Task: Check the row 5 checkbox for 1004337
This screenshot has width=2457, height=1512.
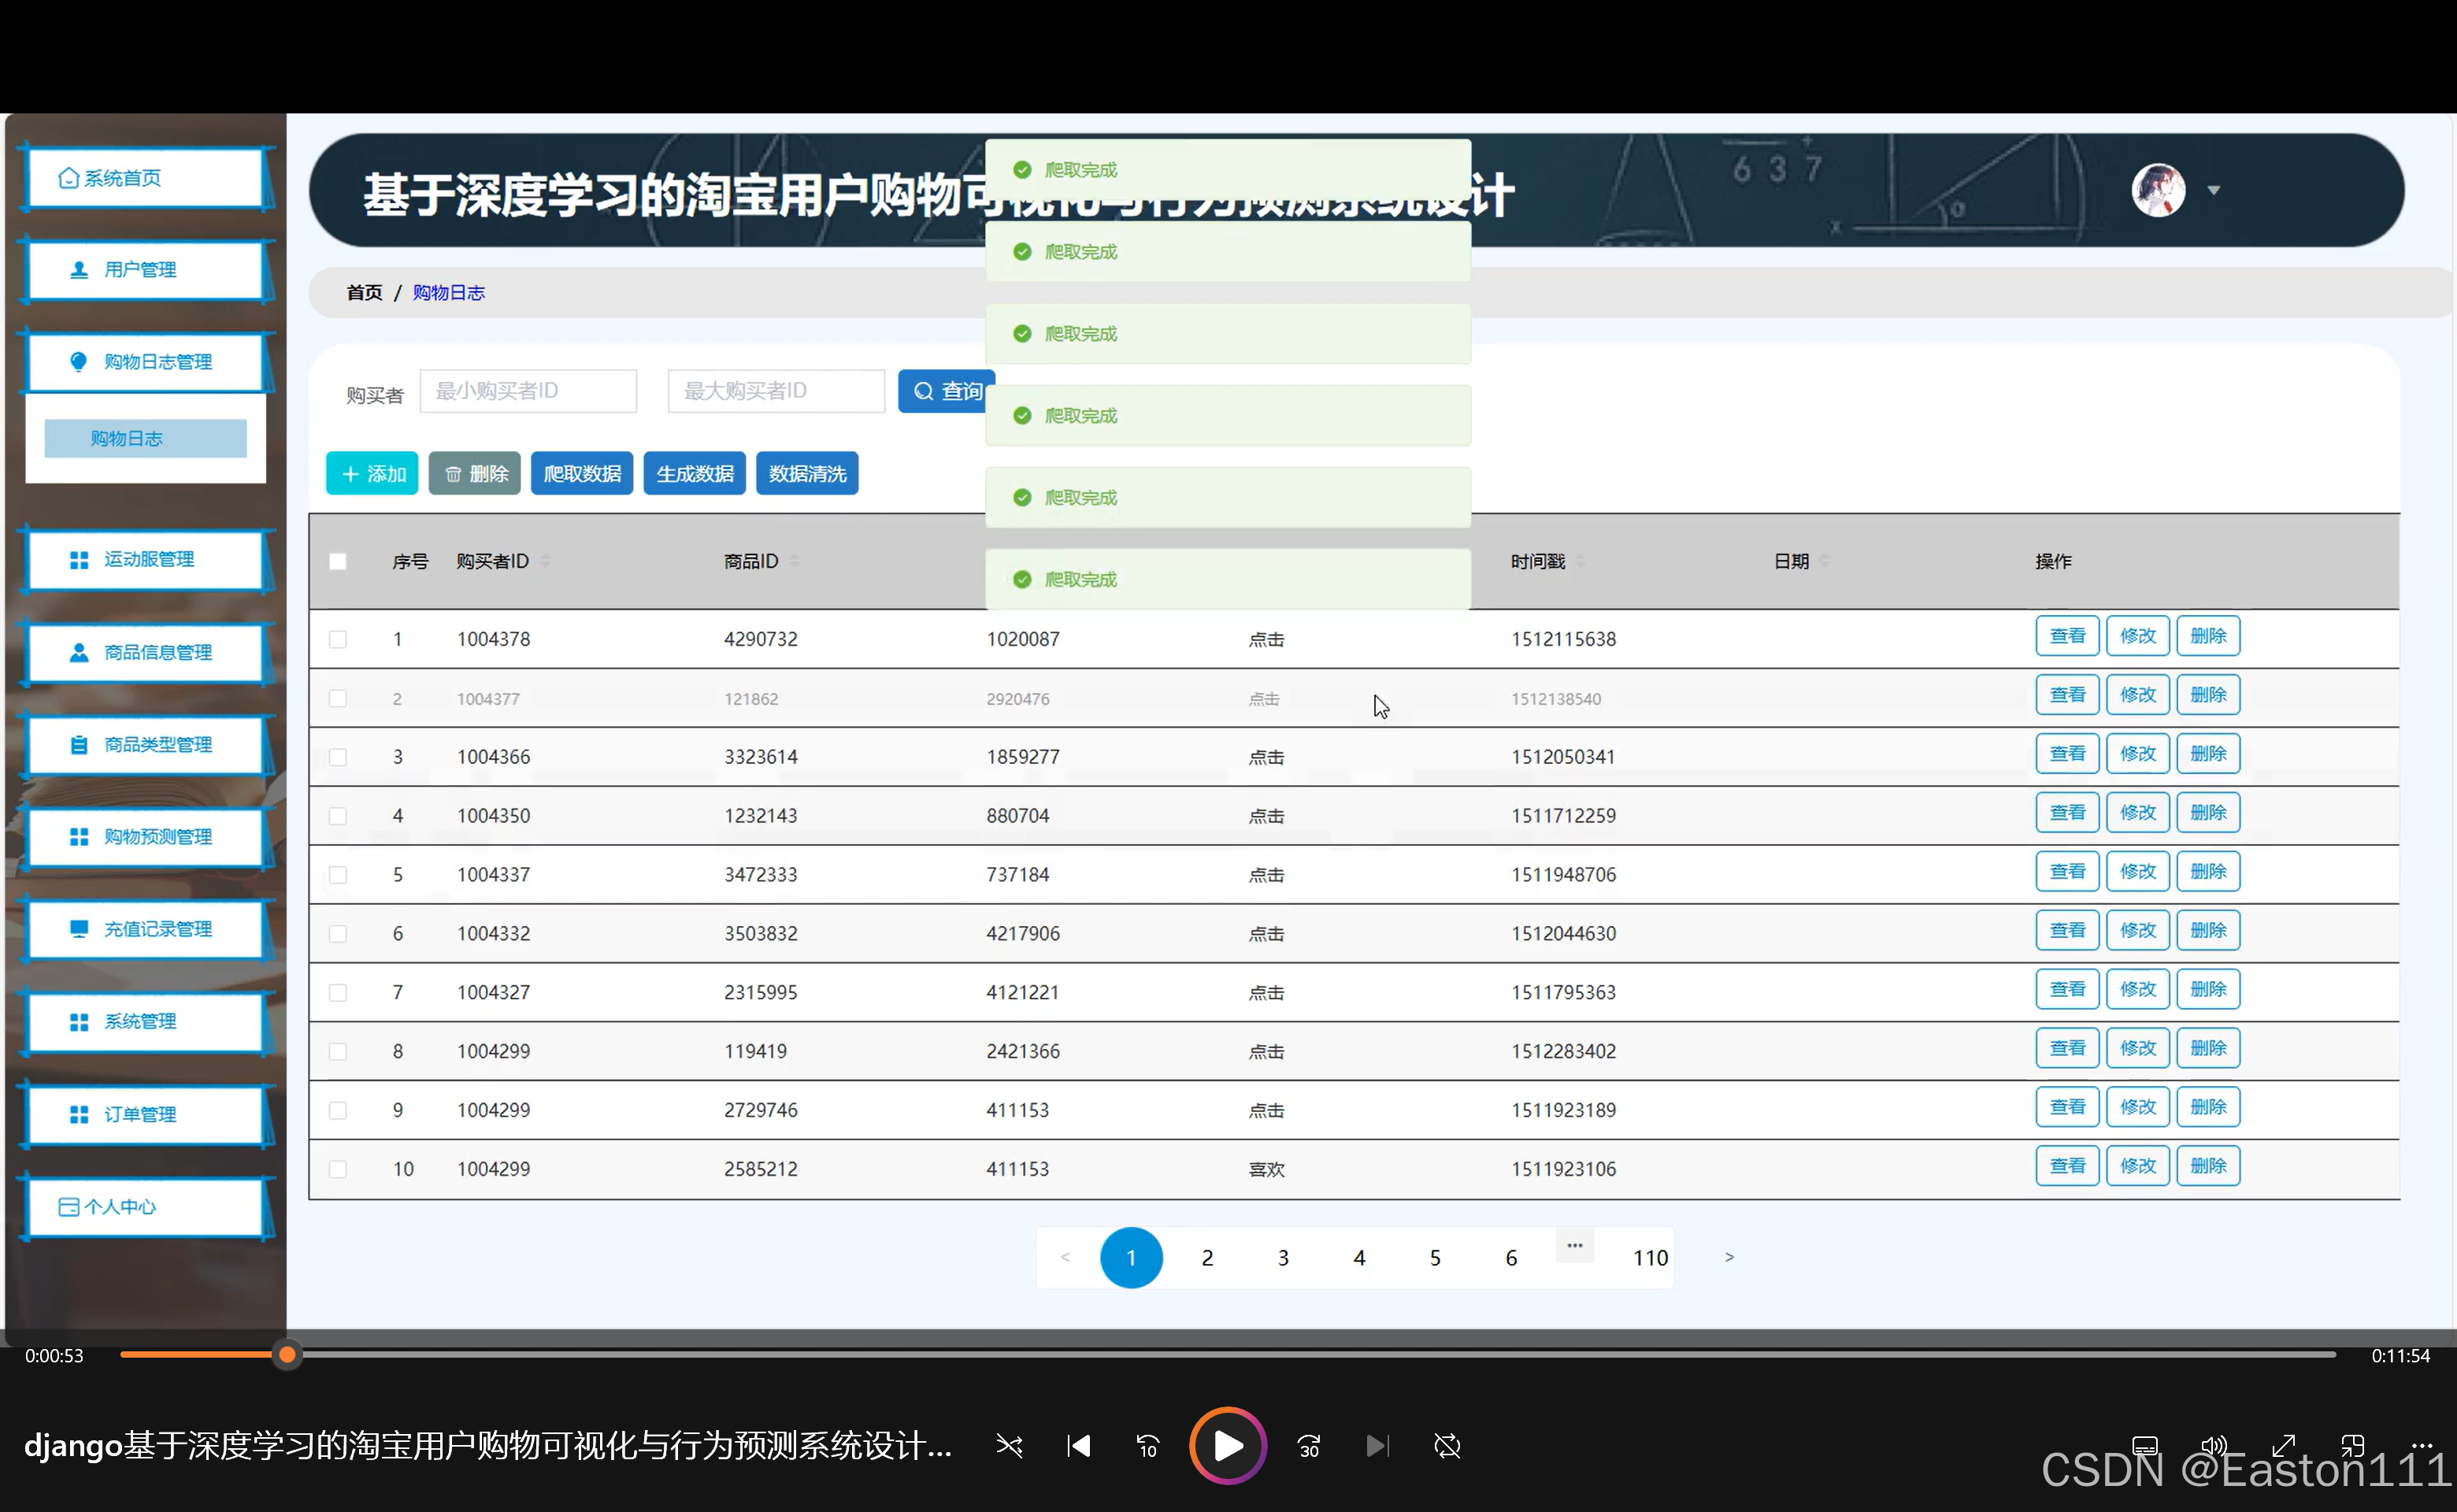Action: tap(338, 875)
